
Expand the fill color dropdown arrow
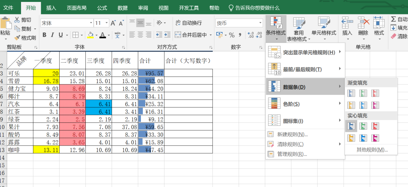click(x=97, y=35)
